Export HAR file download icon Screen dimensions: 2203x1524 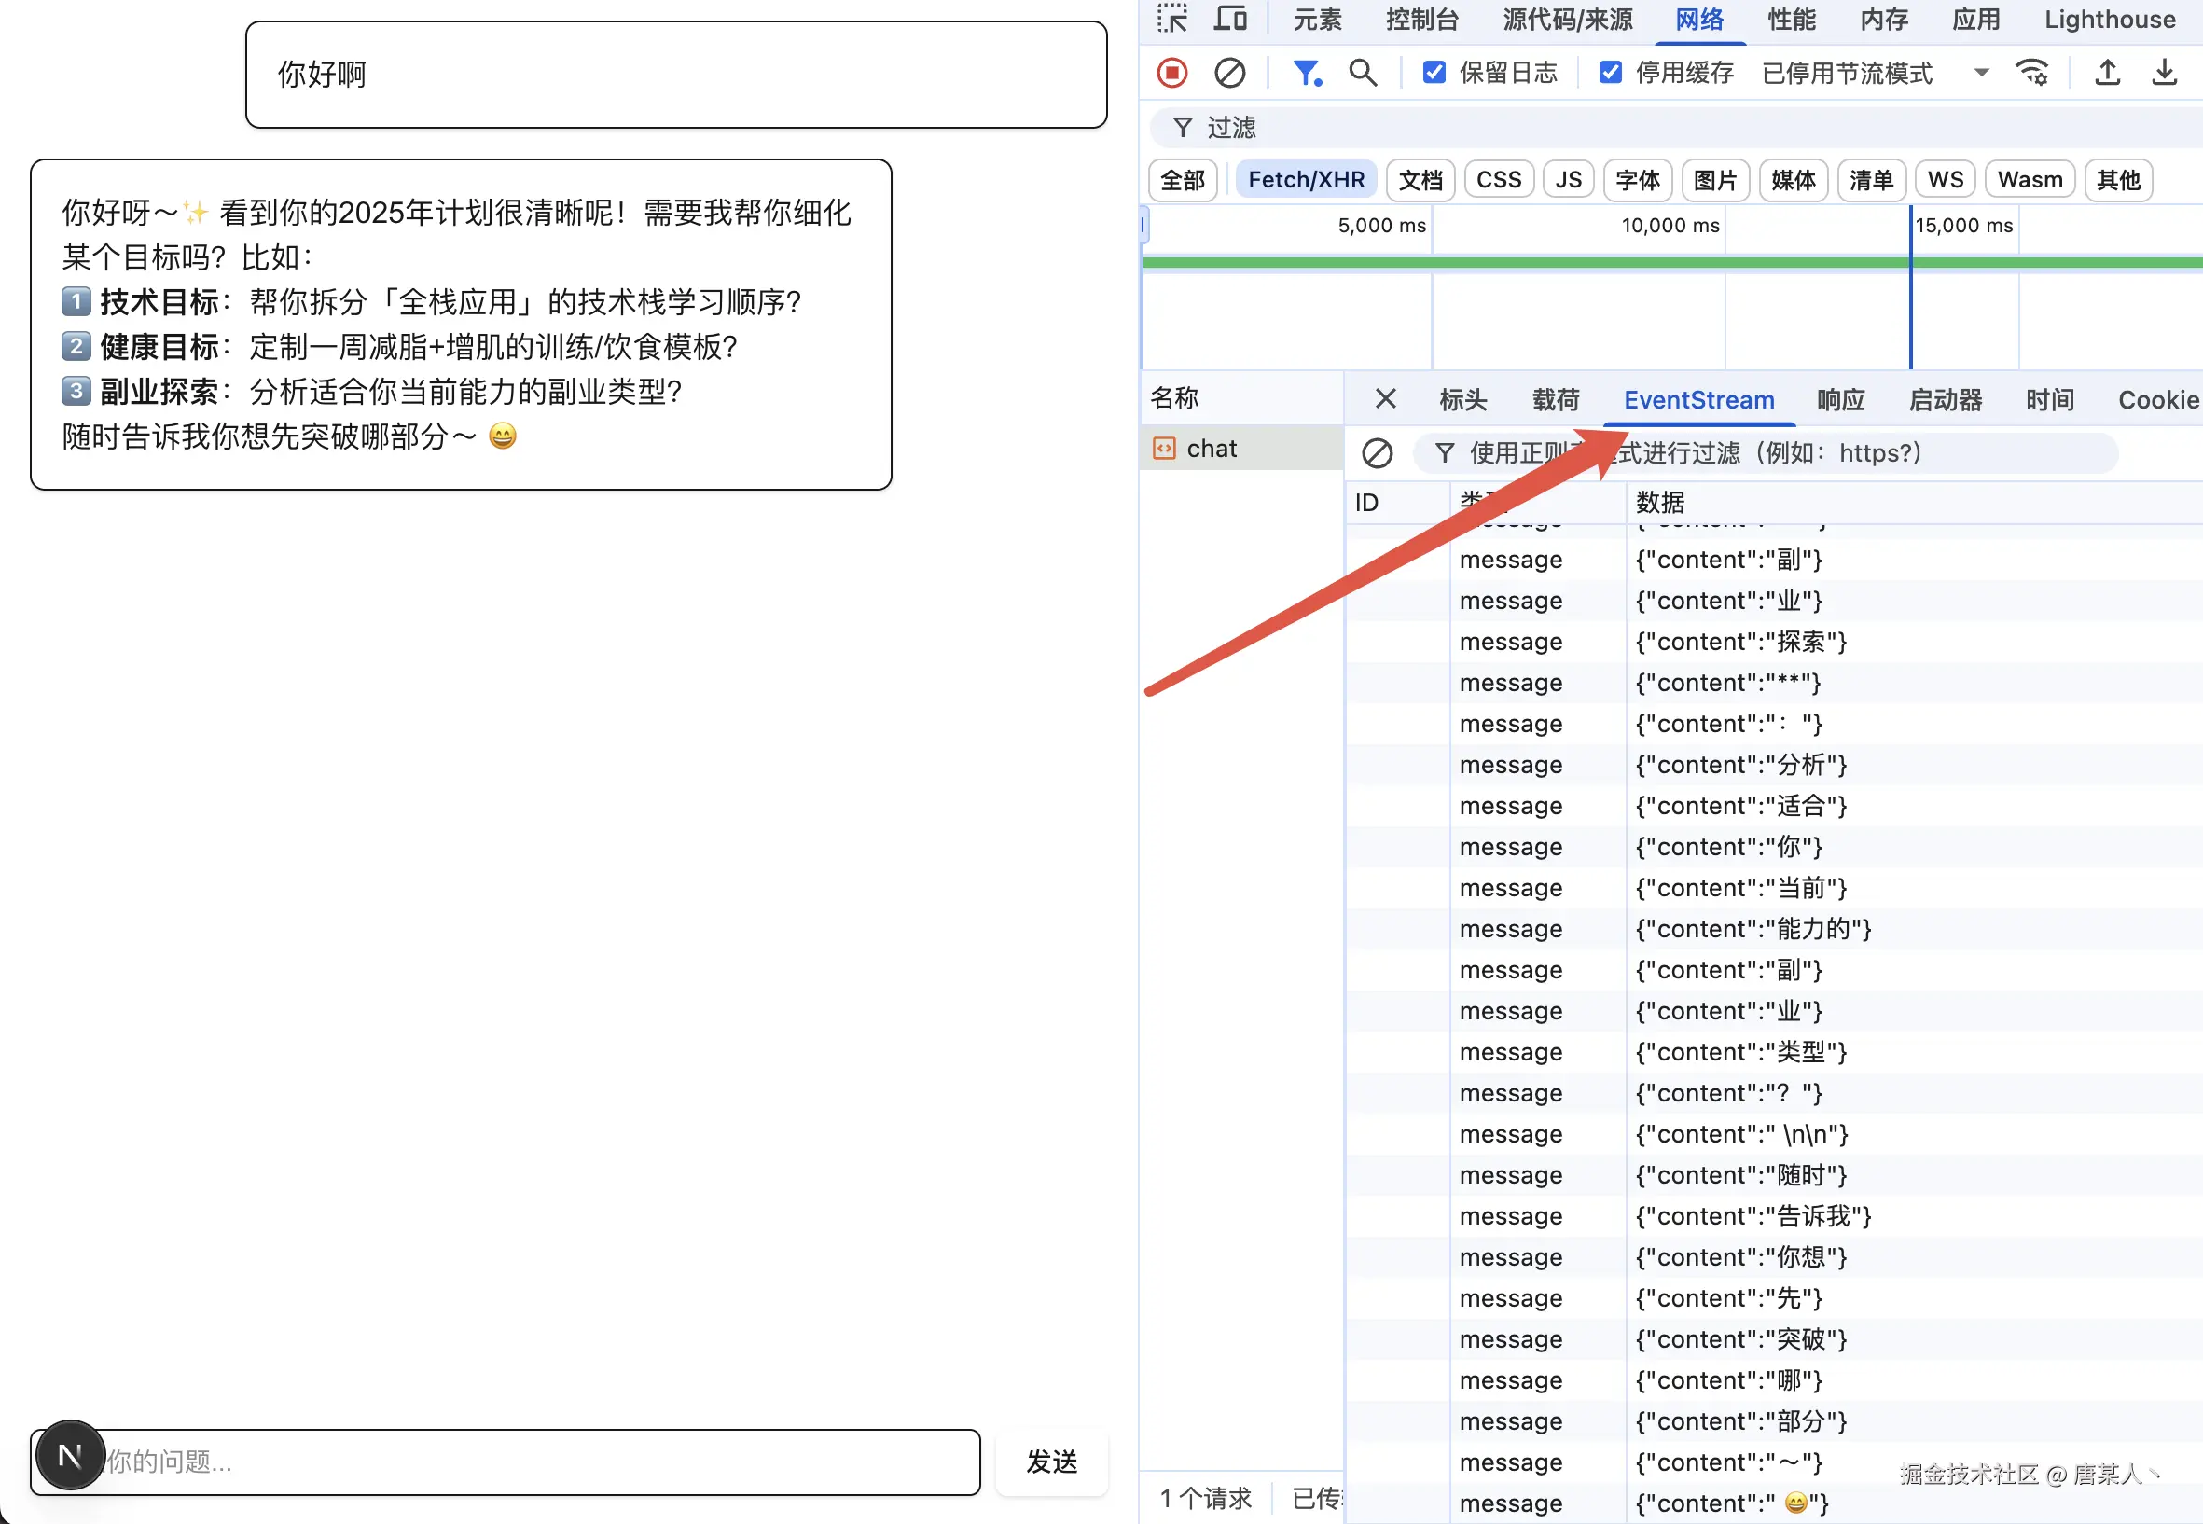pyautogui.click(x=2164, y=73)
